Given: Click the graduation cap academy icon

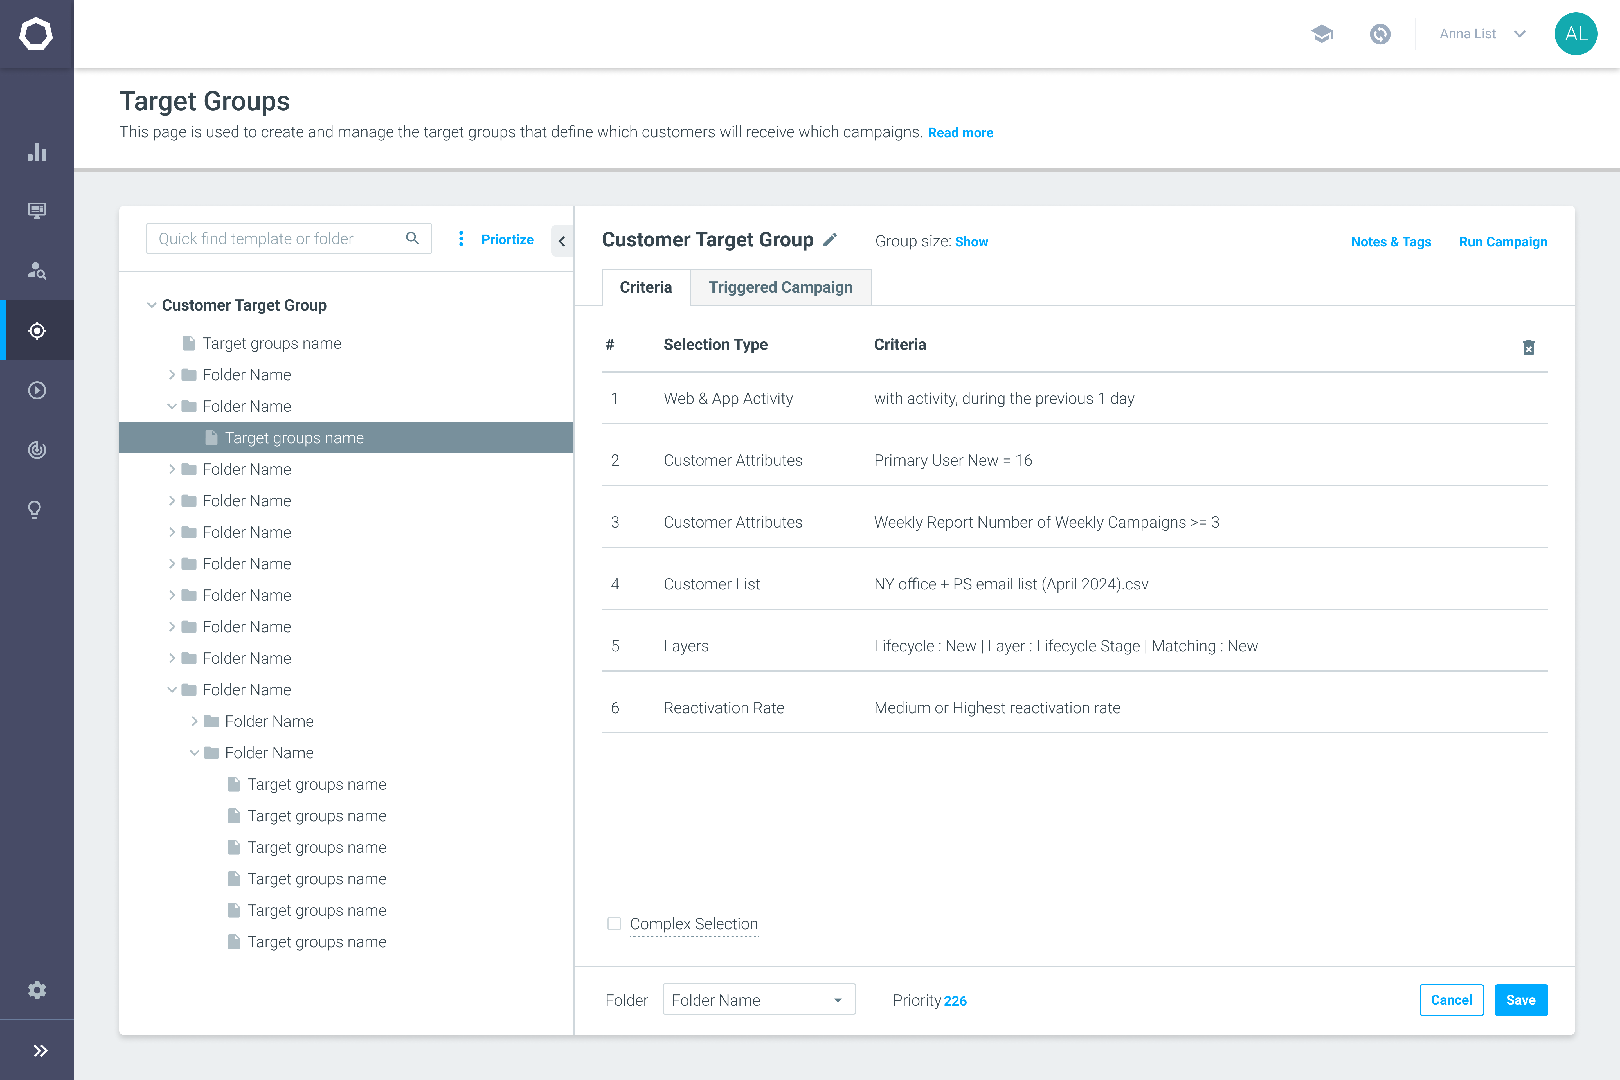Looking at the screenshot, I should click(1322, 34).
